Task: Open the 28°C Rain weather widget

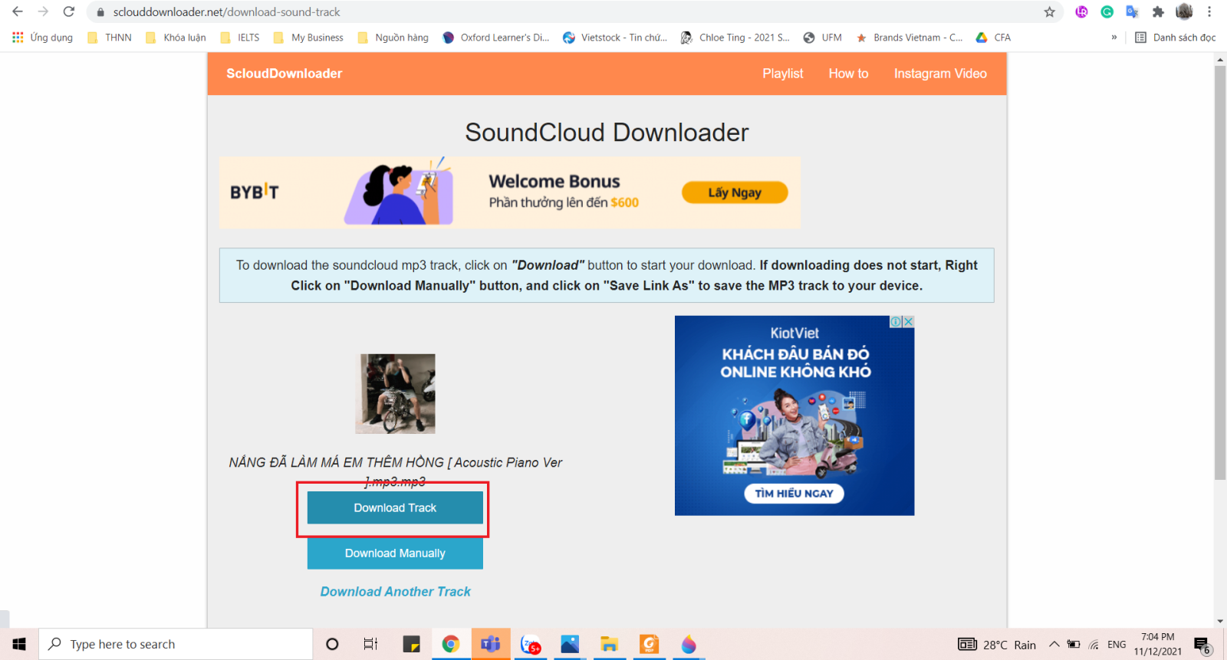Action: click(x=997, y=645)
